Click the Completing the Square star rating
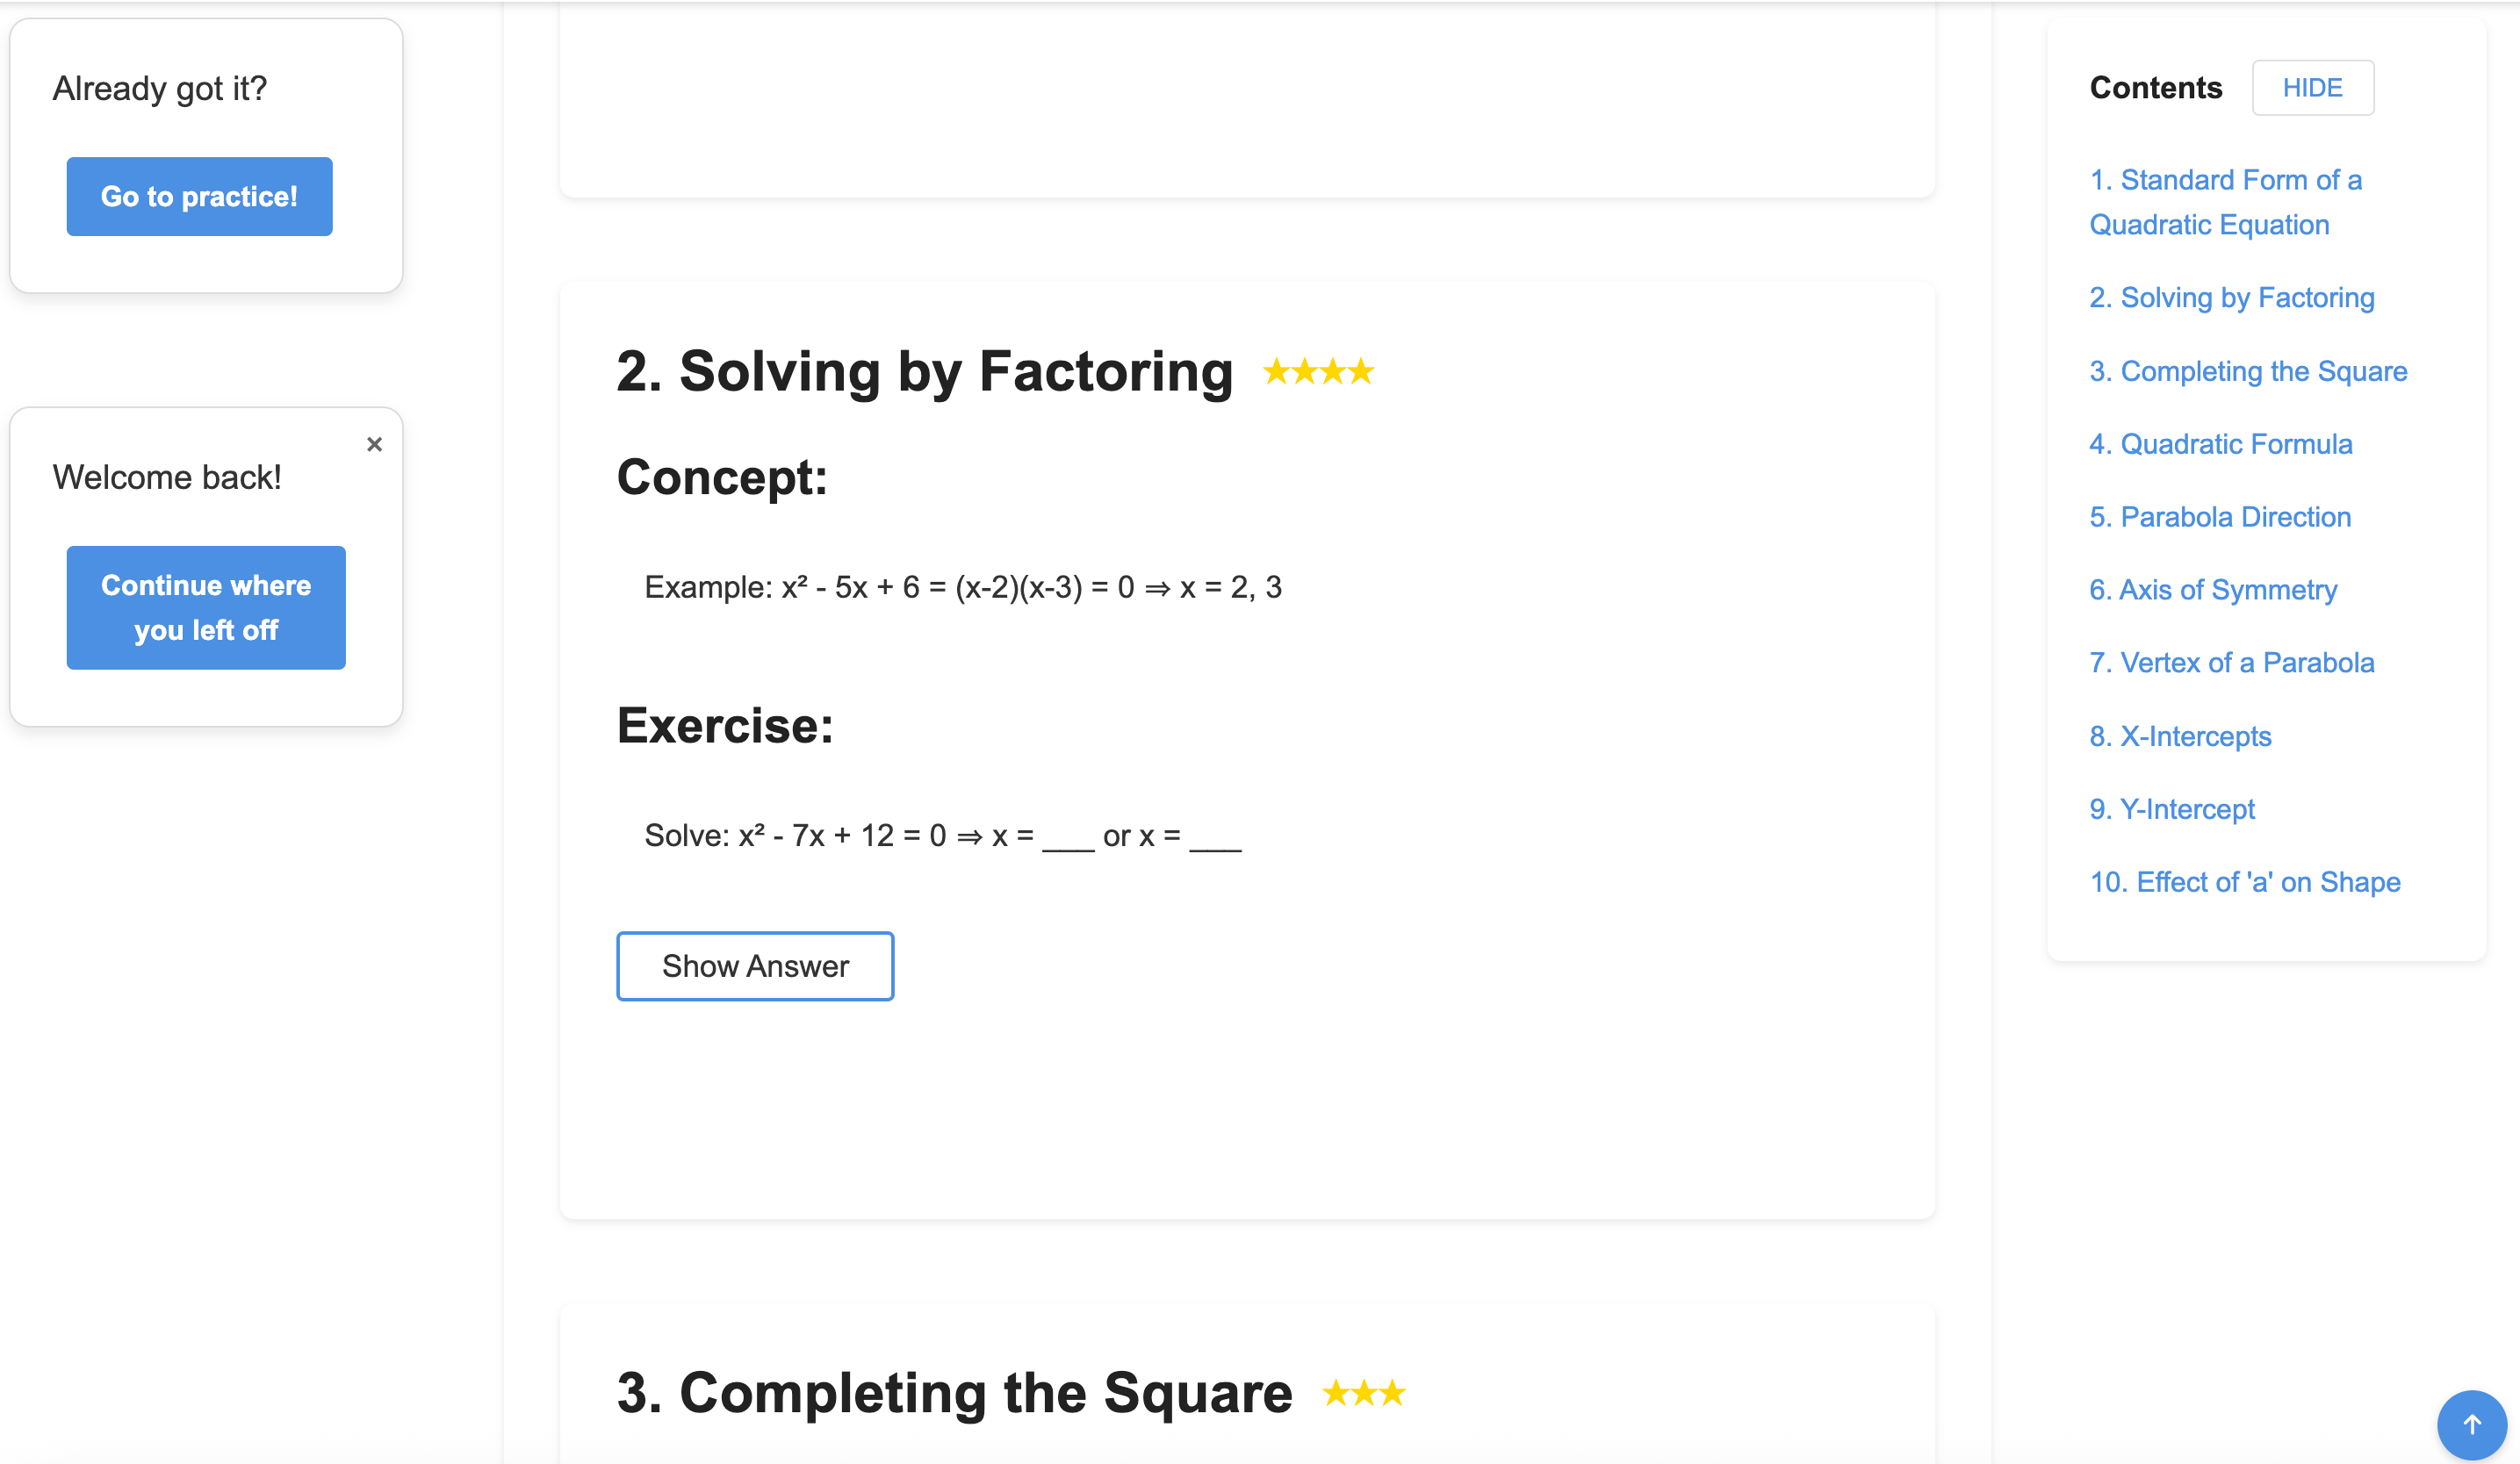Screen dimensions: 2520x1464 pos(1363,1394)
